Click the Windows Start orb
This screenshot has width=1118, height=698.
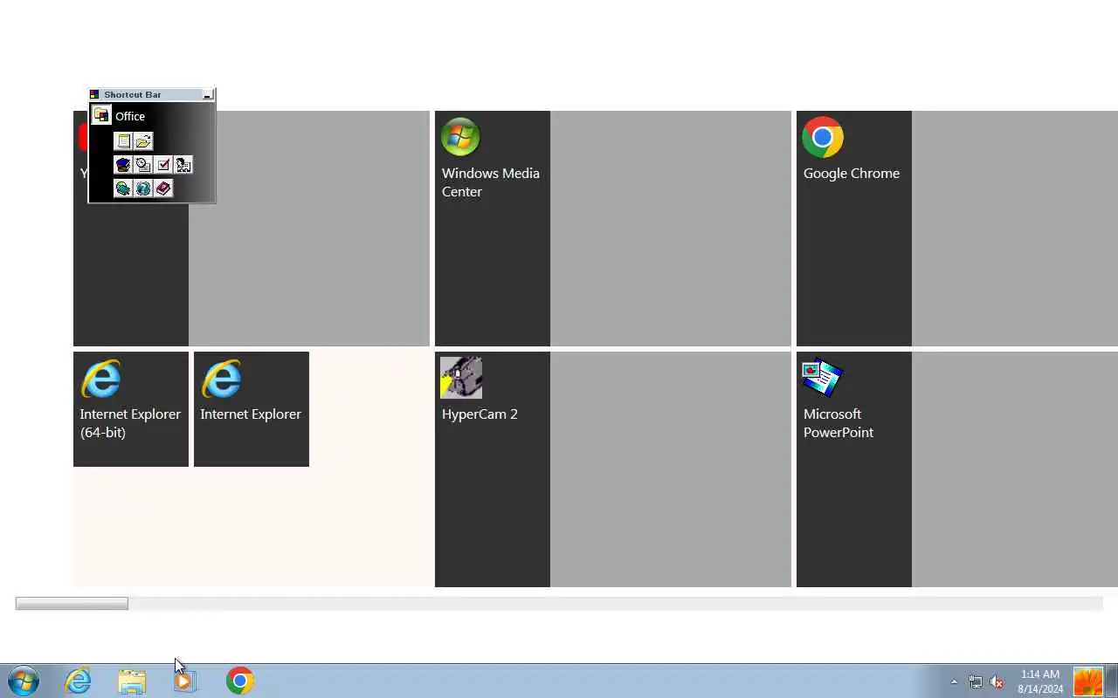24,681
